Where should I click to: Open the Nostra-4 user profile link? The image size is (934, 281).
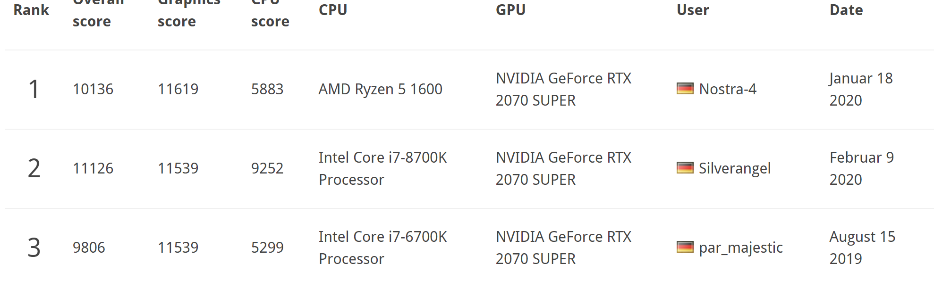(728, 89)
